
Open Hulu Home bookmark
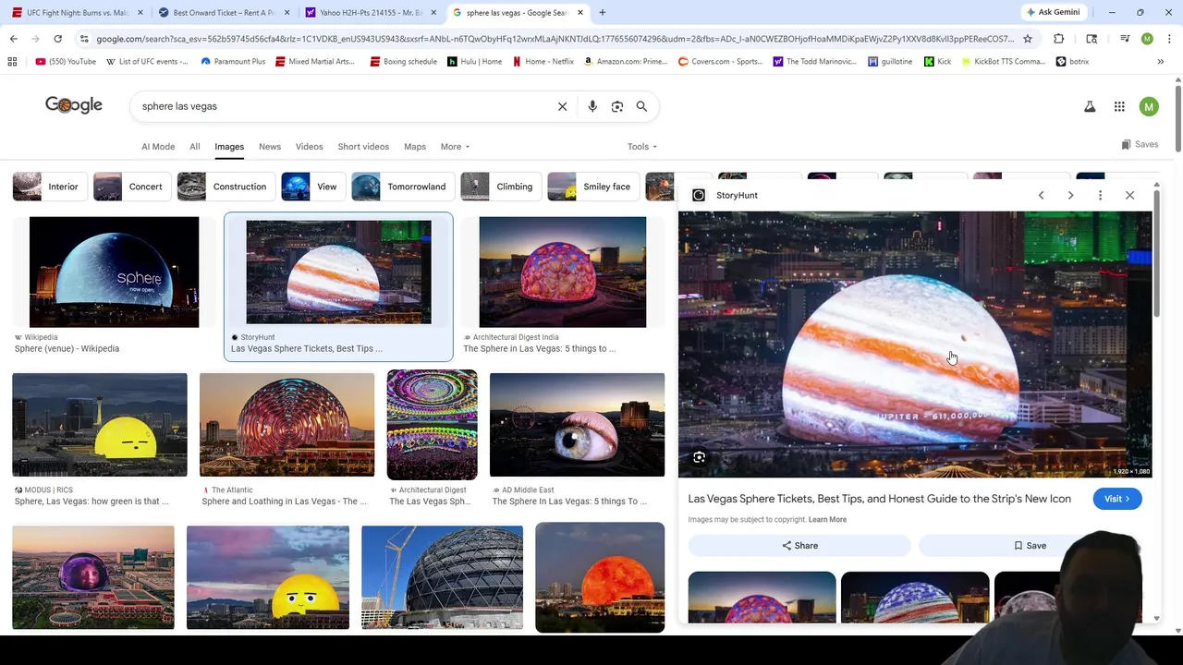coord(474,62)
